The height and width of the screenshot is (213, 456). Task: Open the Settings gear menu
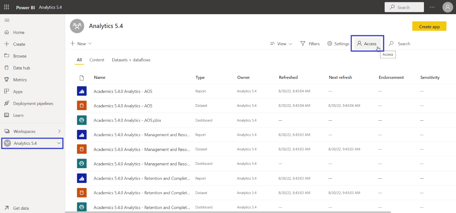[338, 43]
